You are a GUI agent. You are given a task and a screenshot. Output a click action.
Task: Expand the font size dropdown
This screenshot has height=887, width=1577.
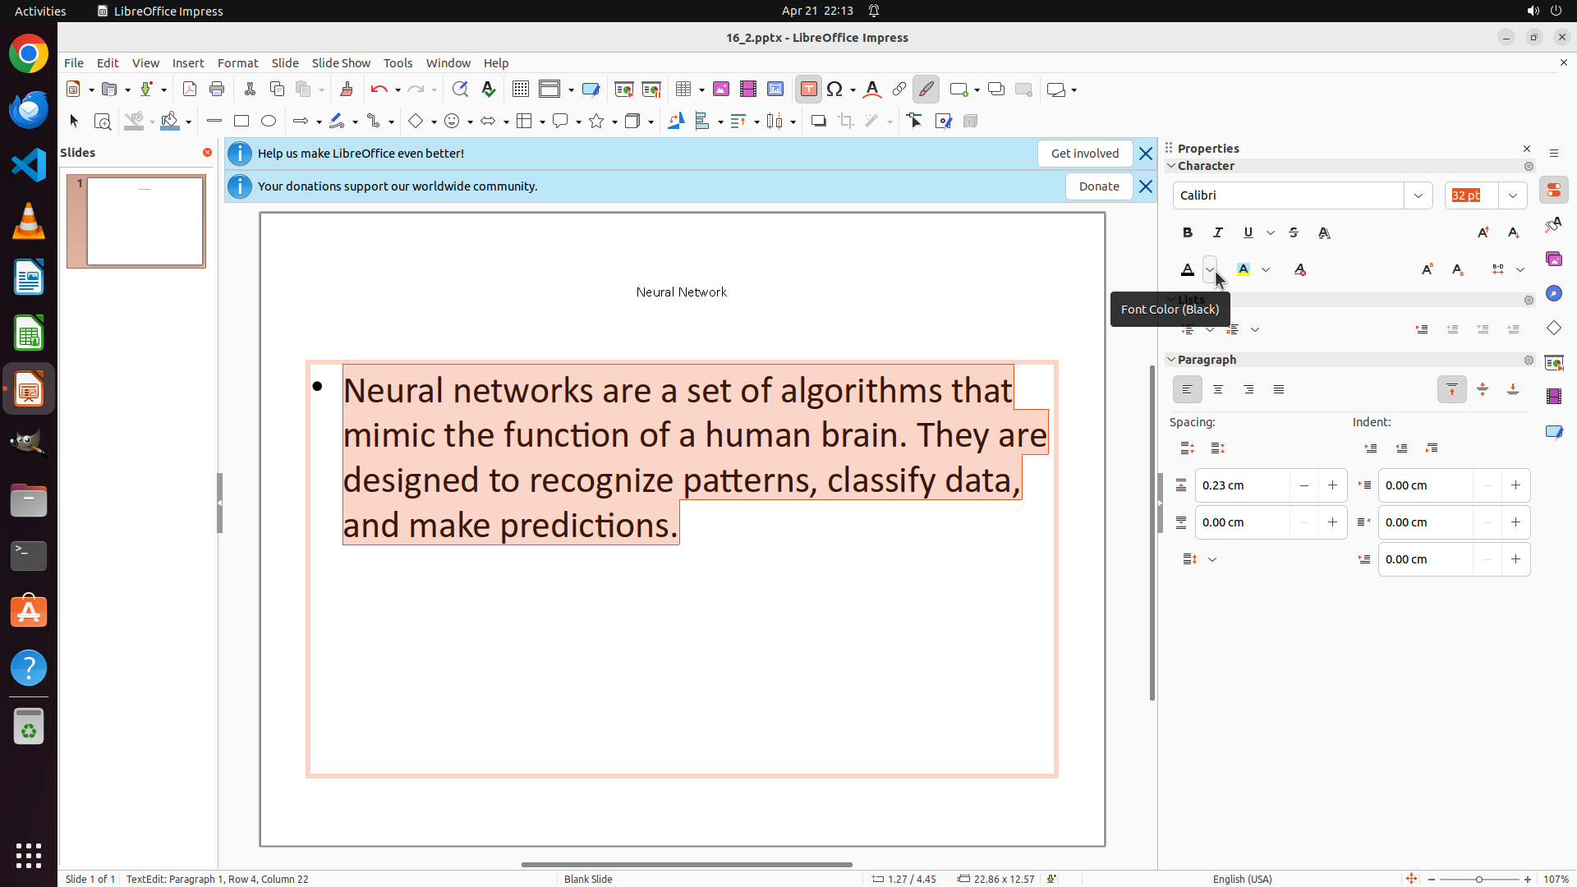(1513, 195)
